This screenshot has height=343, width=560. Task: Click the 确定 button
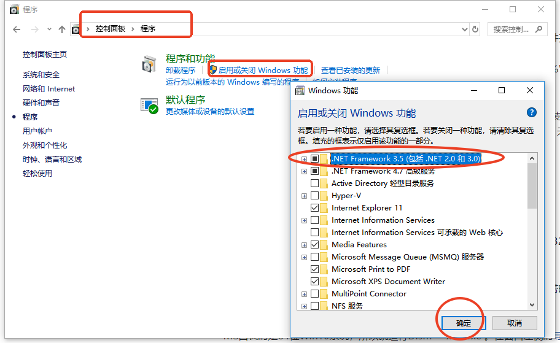click(464, 323)
